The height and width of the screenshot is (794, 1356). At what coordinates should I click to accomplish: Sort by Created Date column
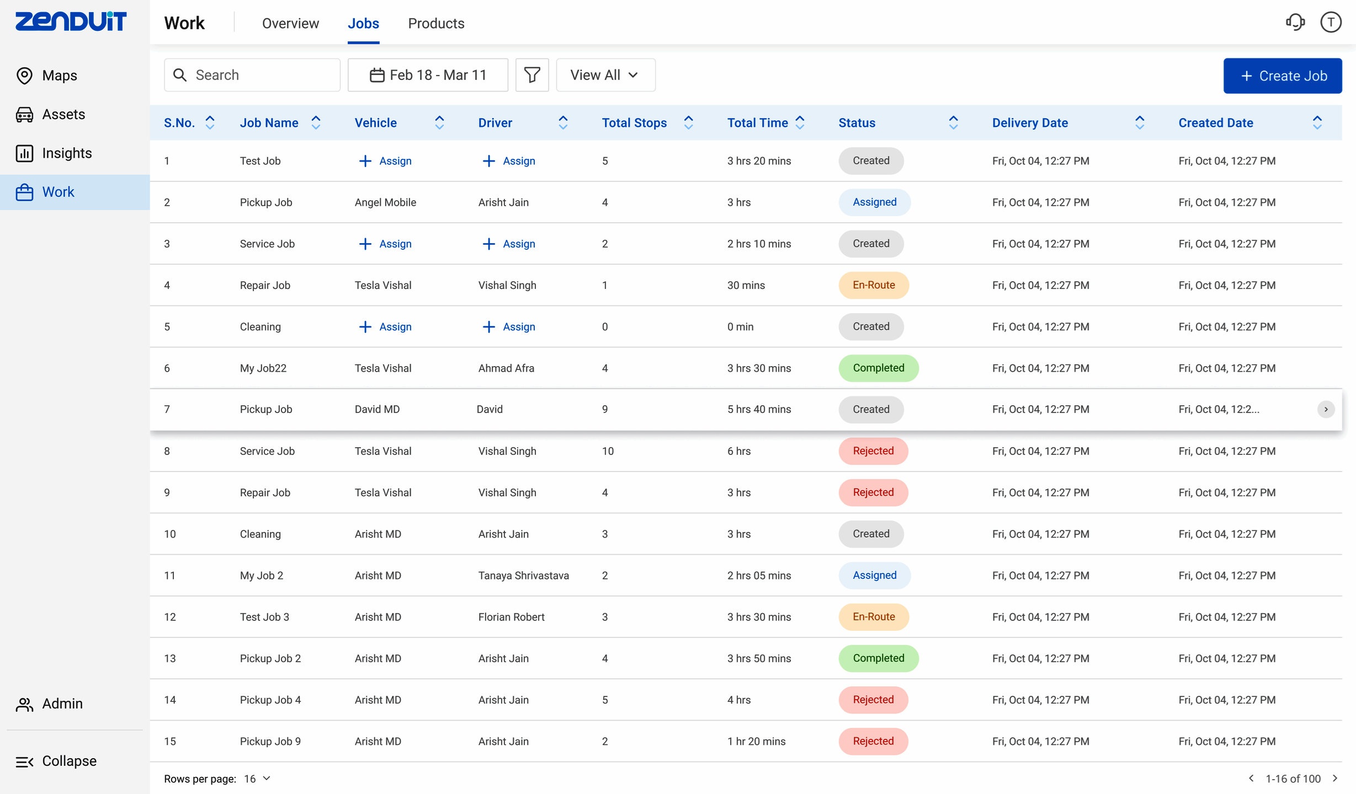tap(1317, 122)
